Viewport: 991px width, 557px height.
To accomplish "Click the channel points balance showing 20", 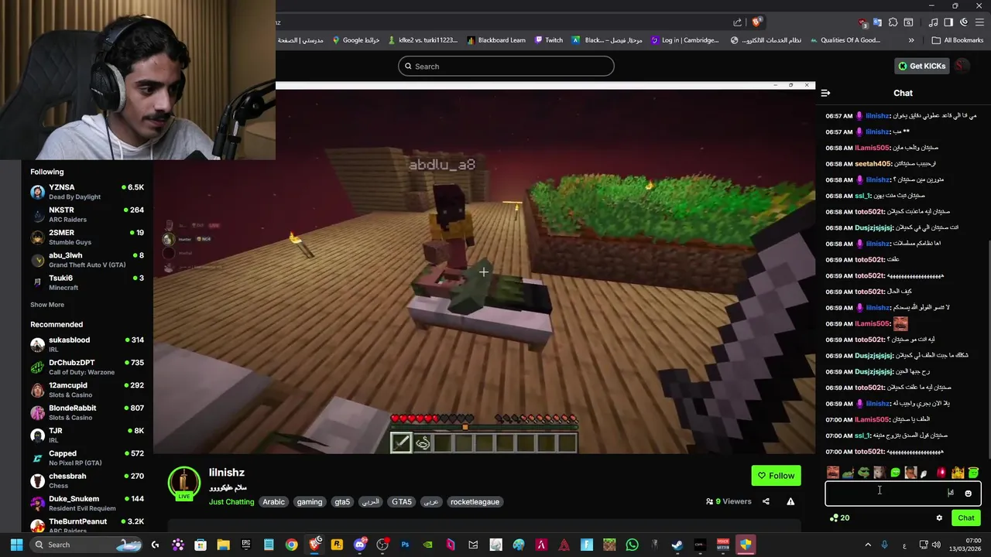I will [839, 518].
